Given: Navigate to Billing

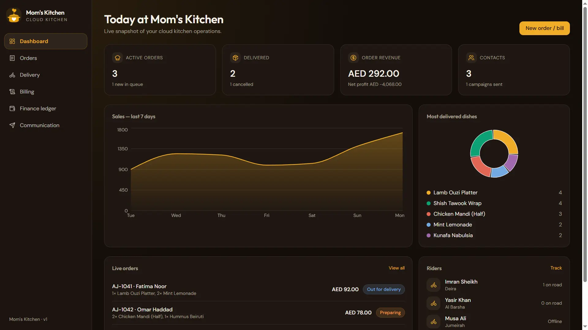Looking at the screenshot, I should pyautogui.click(x=46, y=92).
